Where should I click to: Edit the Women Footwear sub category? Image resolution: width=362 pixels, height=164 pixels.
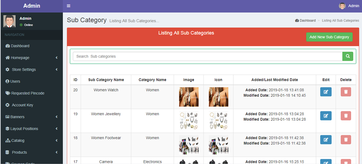click(x=326, y=140)
